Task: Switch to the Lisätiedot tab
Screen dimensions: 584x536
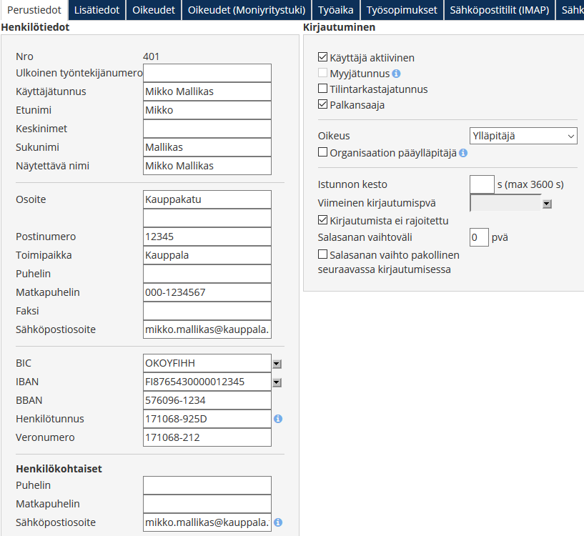Action: click(97, 10)
